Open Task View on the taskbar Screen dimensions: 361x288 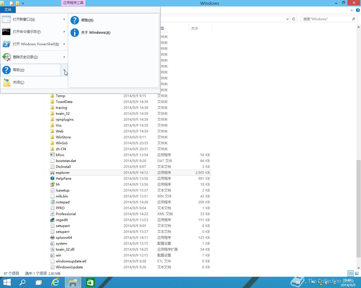point(39,282)
